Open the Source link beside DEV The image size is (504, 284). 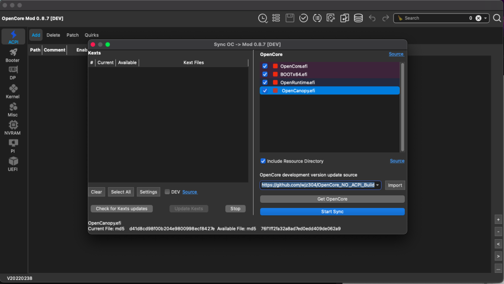tap(190, 192)
